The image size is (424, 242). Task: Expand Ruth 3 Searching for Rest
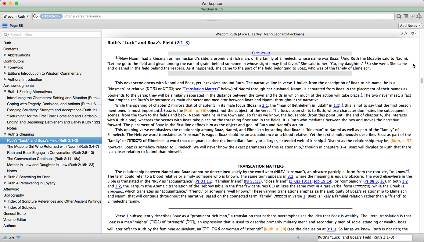pyautogui.click(x=5, y=177)
